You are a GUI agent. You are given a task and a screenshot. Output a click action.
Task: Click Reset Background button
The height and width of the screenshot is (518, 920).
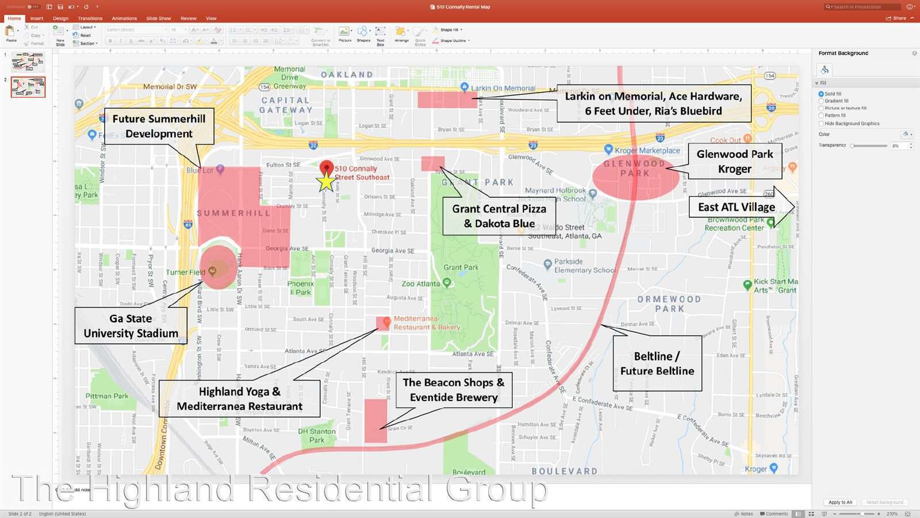(884, 502)
